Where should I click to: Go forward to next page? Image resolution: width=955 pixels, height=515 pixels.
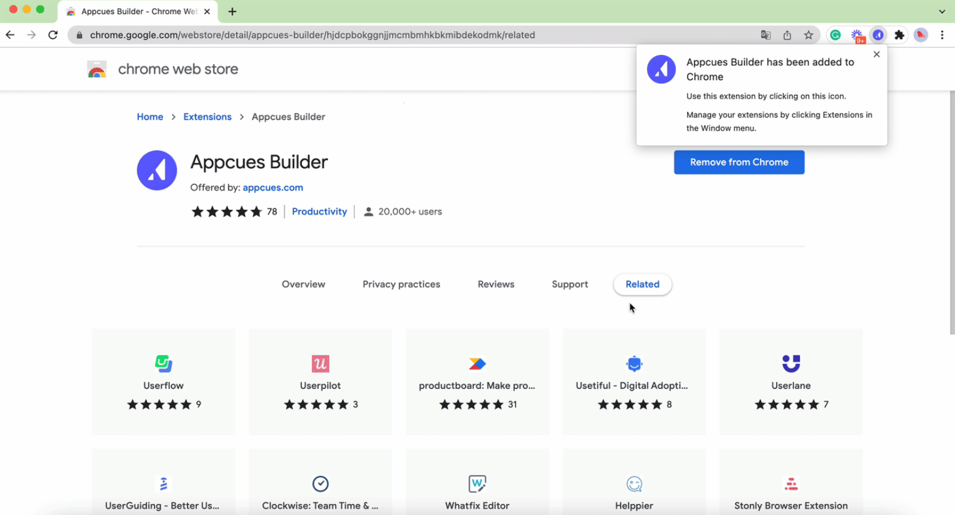pos(31,35)
